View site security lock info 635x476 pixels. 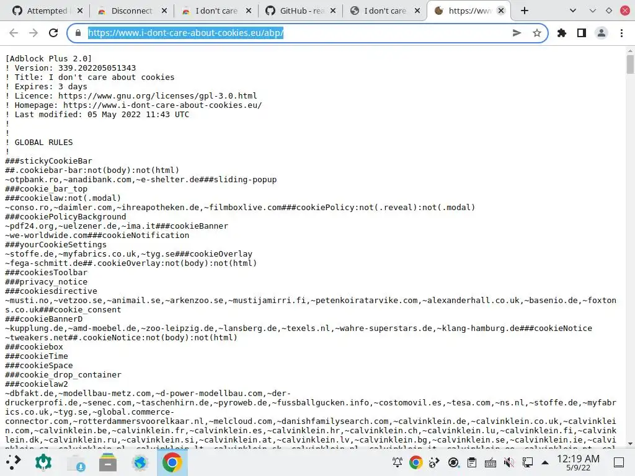pos(78,33)
